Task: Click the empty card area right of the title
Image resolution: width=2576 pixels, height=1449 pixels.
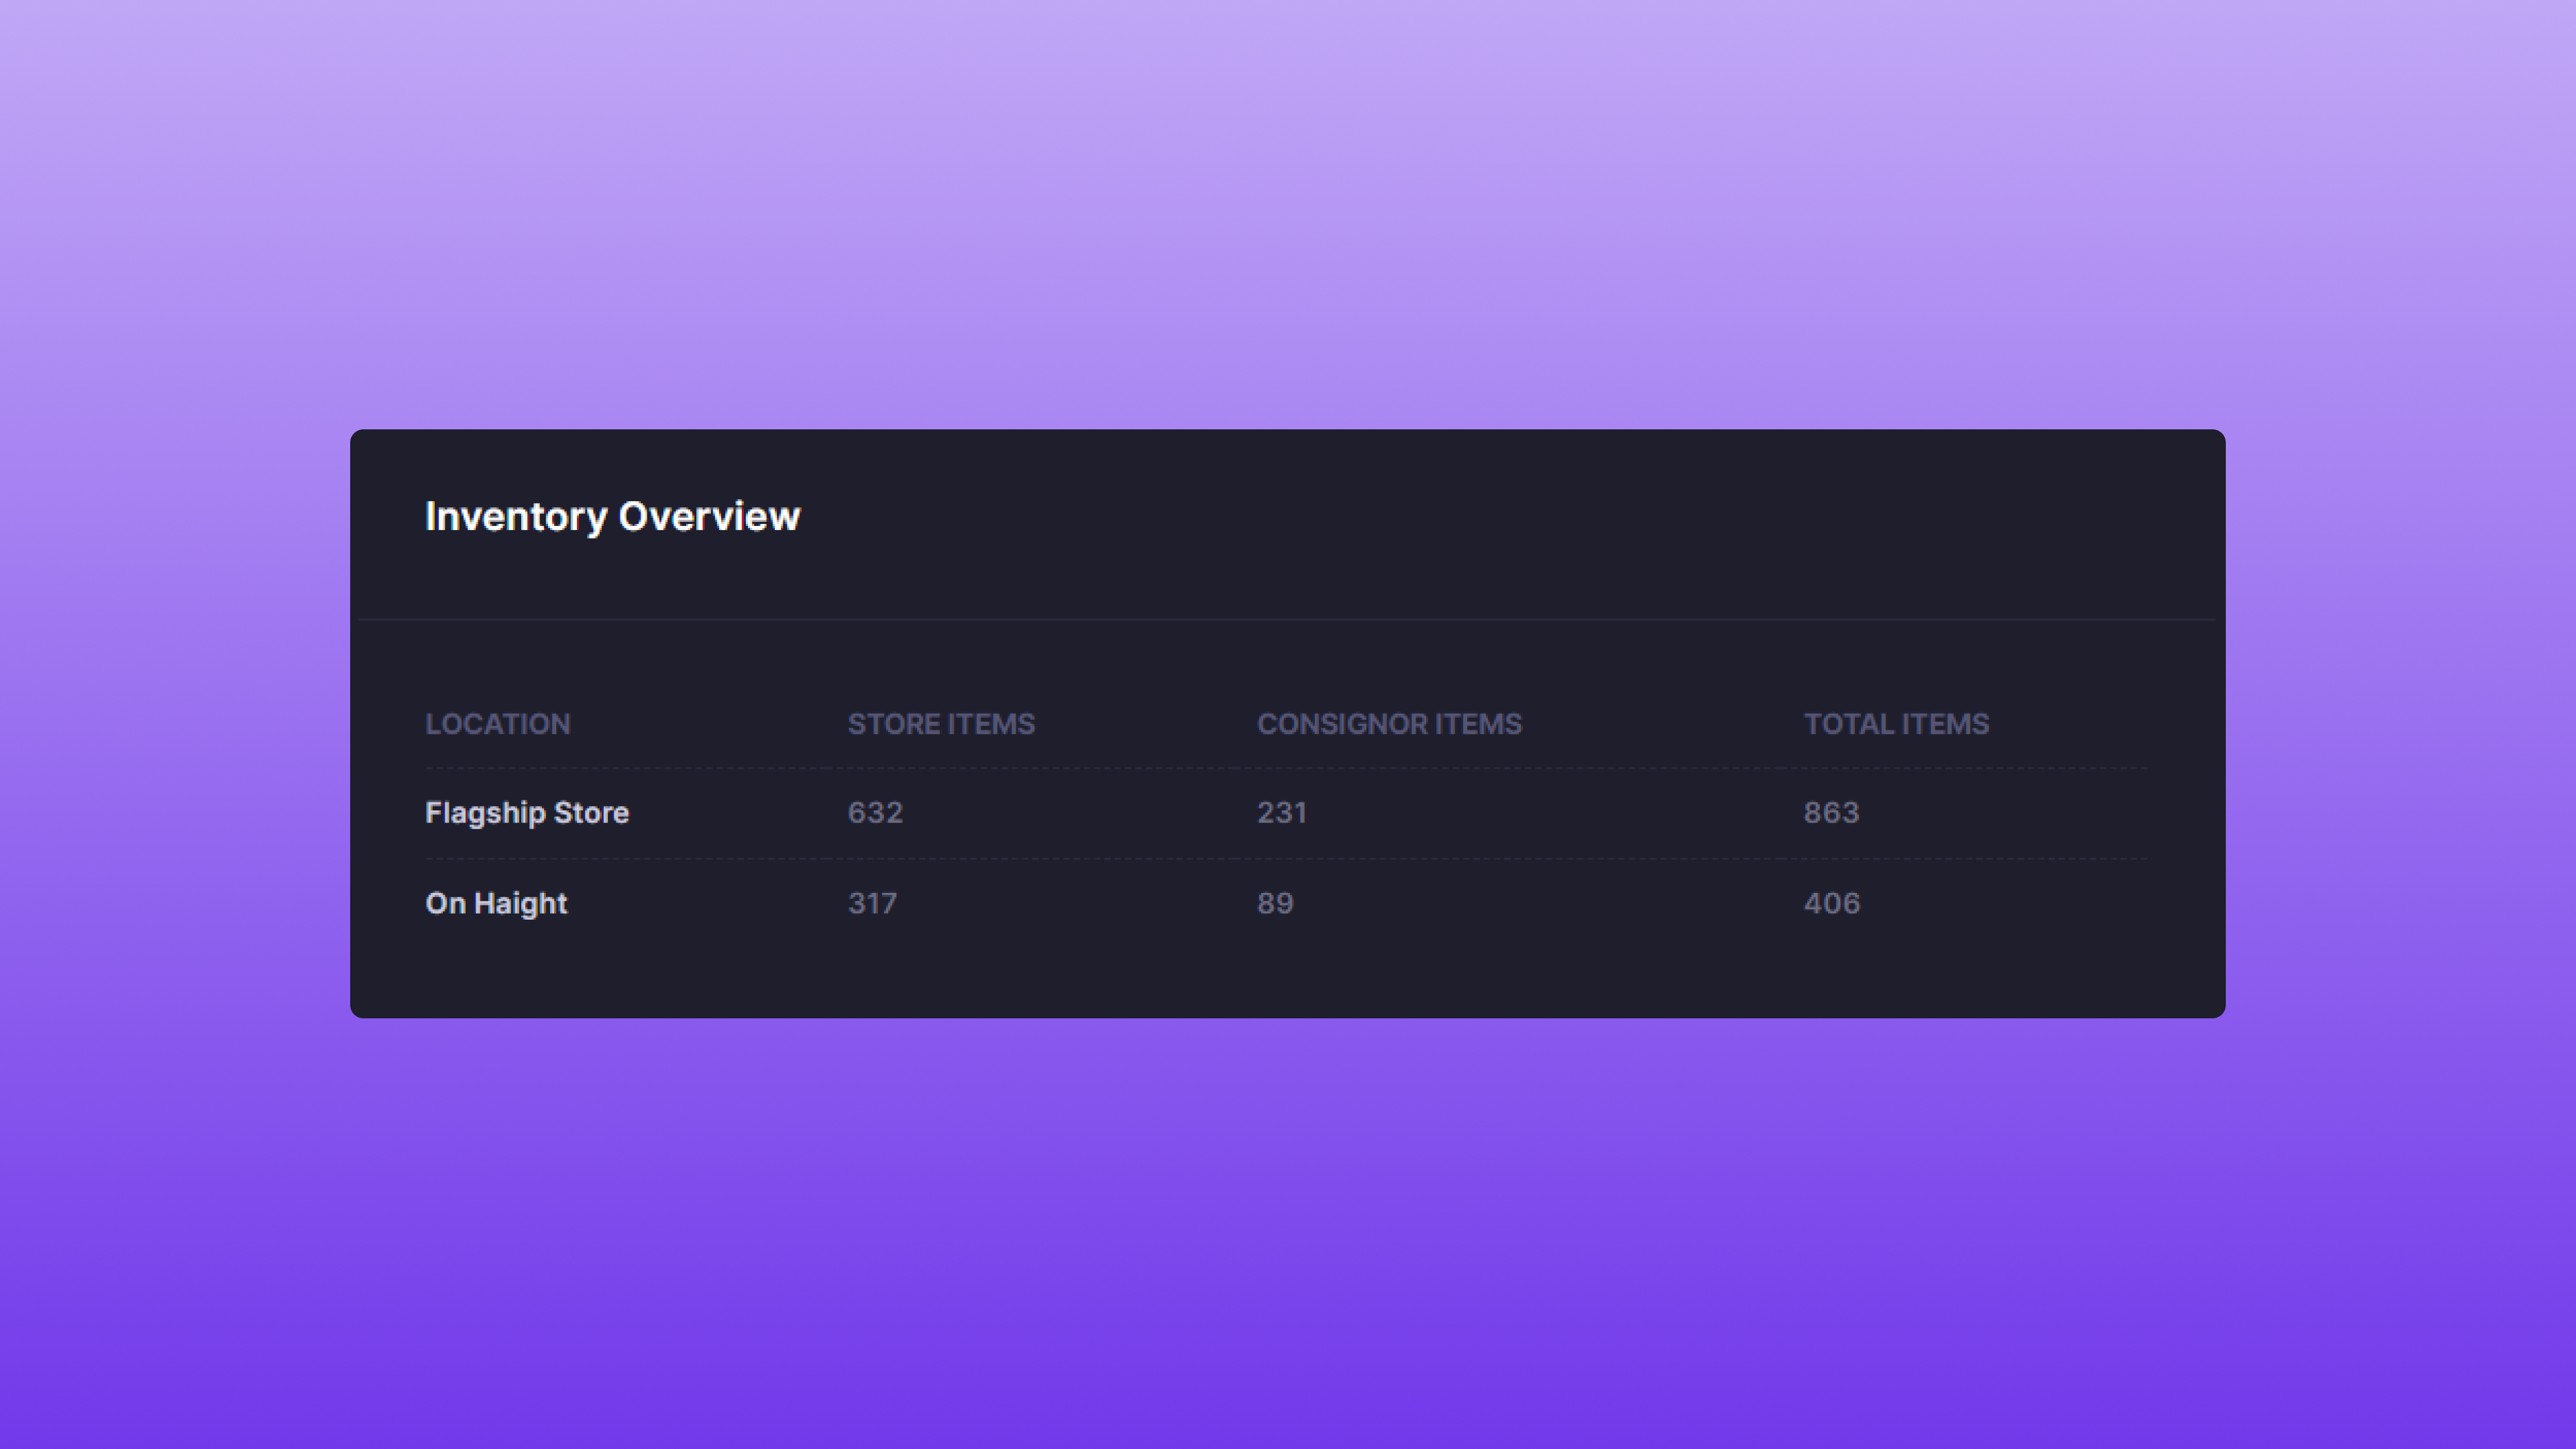Action: pos(1500,517)
